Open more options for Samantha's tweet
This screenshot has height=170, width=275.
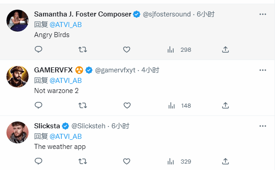click(263, 14)
